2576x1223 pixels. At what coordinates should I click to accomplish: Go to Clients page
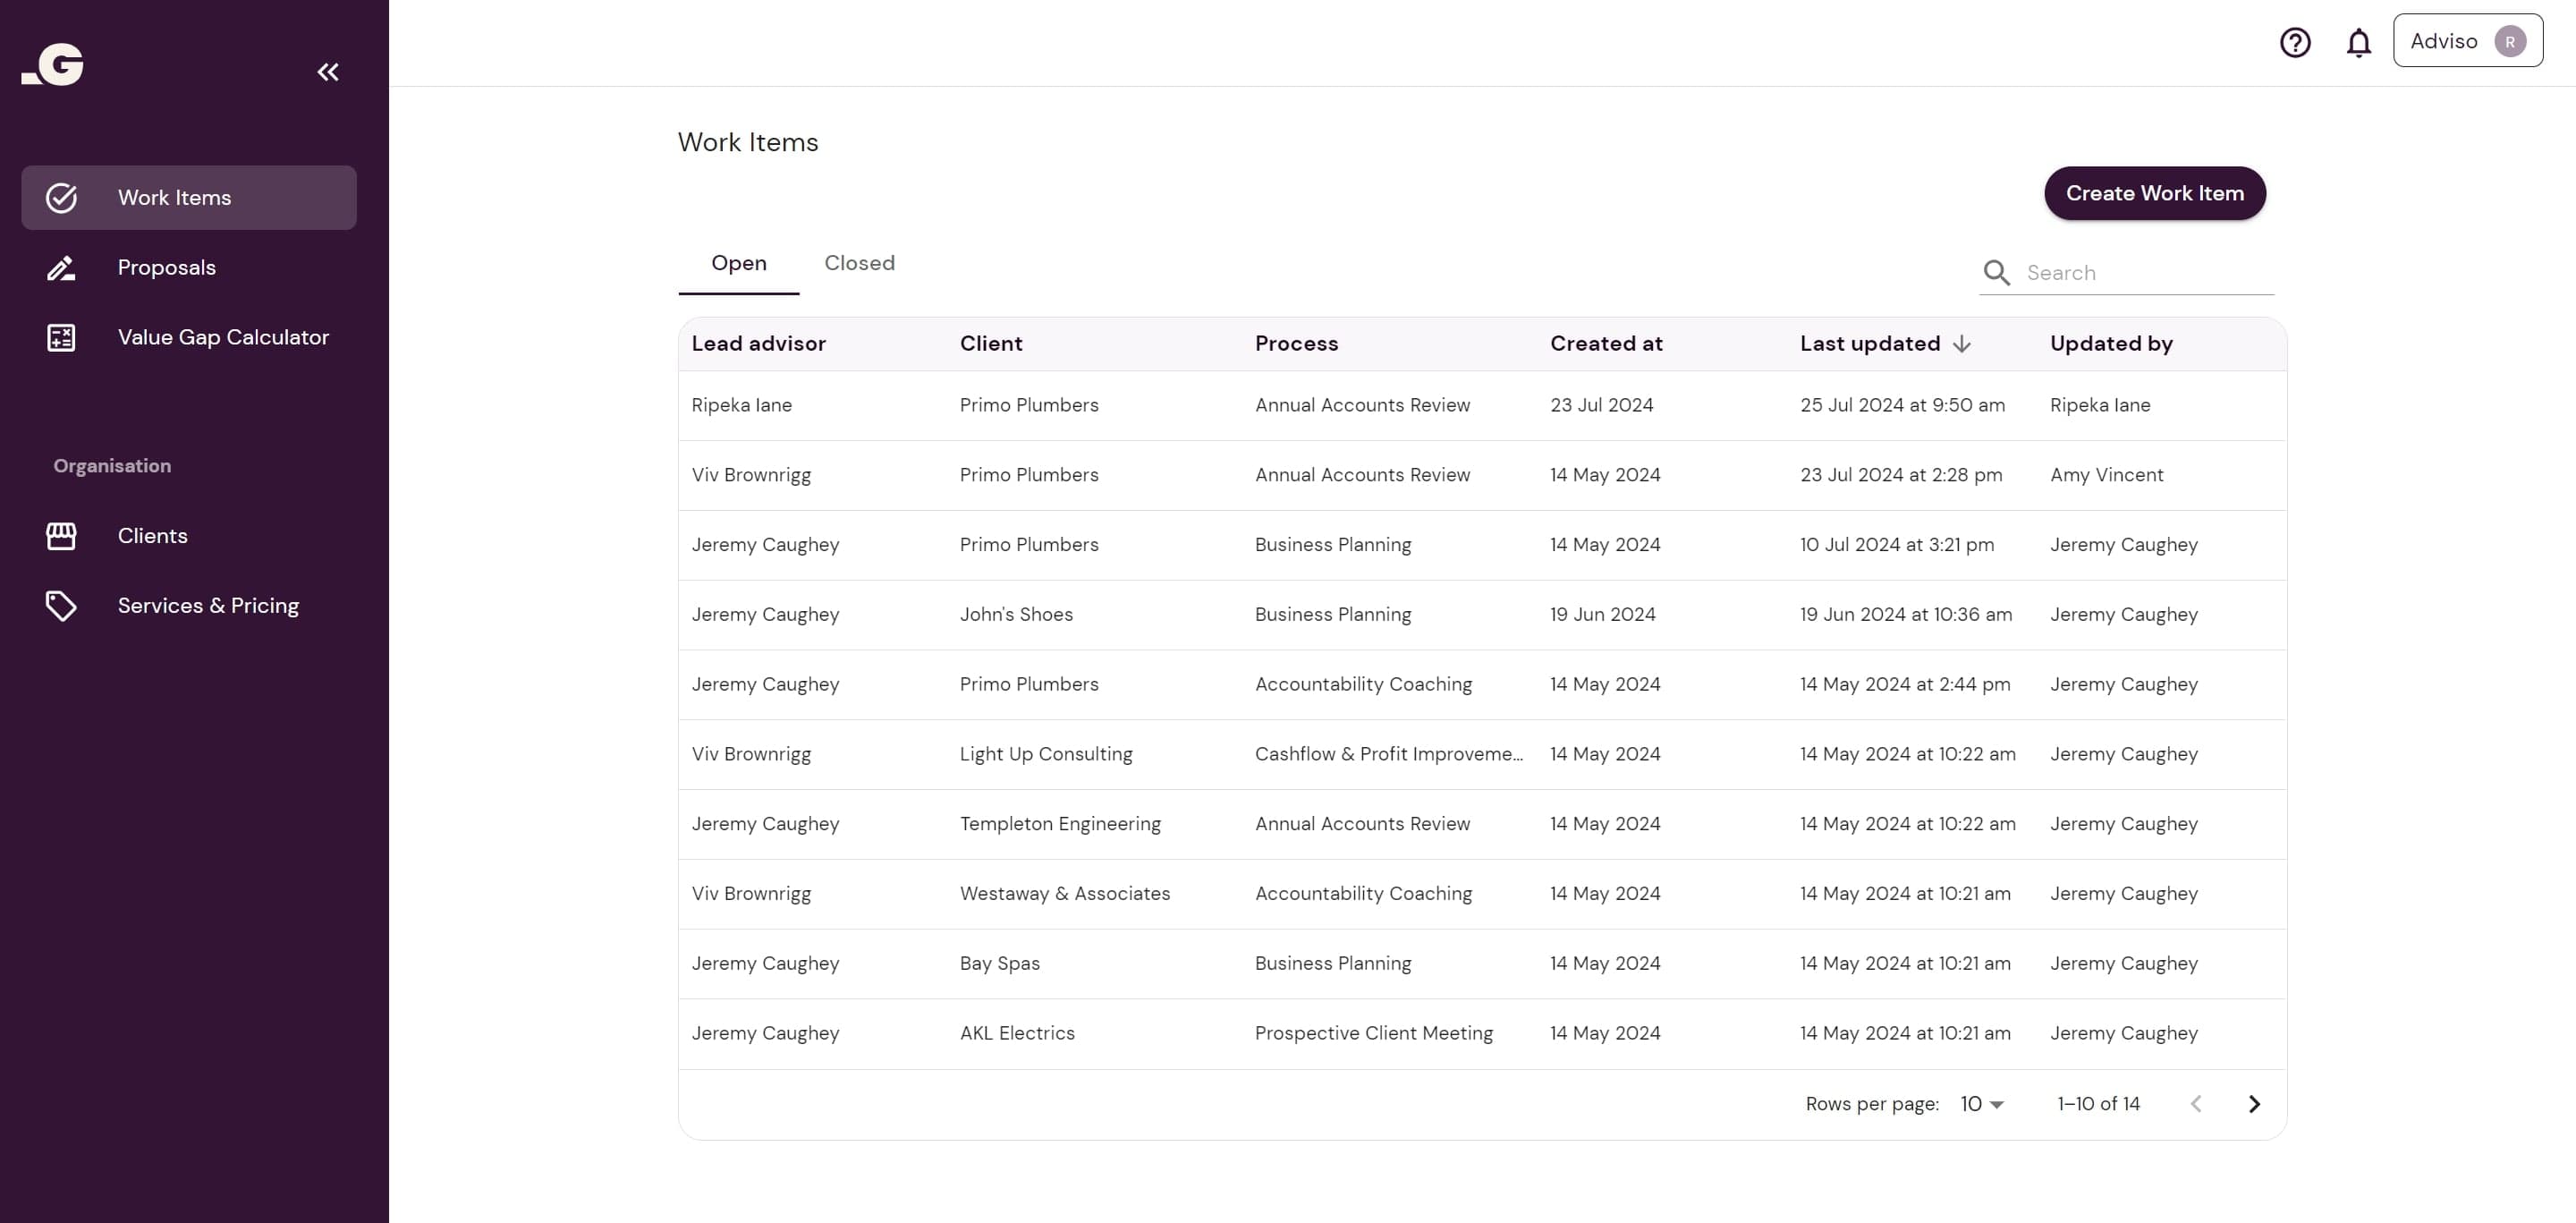189,536
